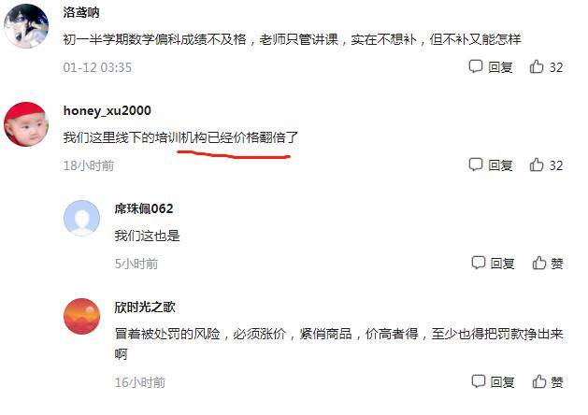
Task: Click username 欣时光之歌
Action: [x=145, y=307]
